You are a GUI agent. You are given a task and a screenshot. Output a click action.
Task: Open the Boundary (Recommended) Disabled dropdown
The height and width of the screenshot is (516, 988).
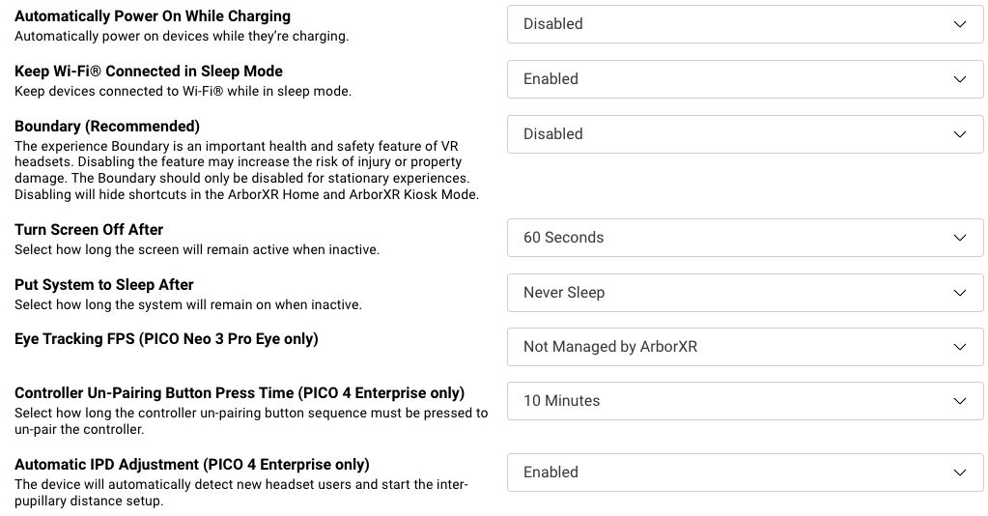[745, 133]
